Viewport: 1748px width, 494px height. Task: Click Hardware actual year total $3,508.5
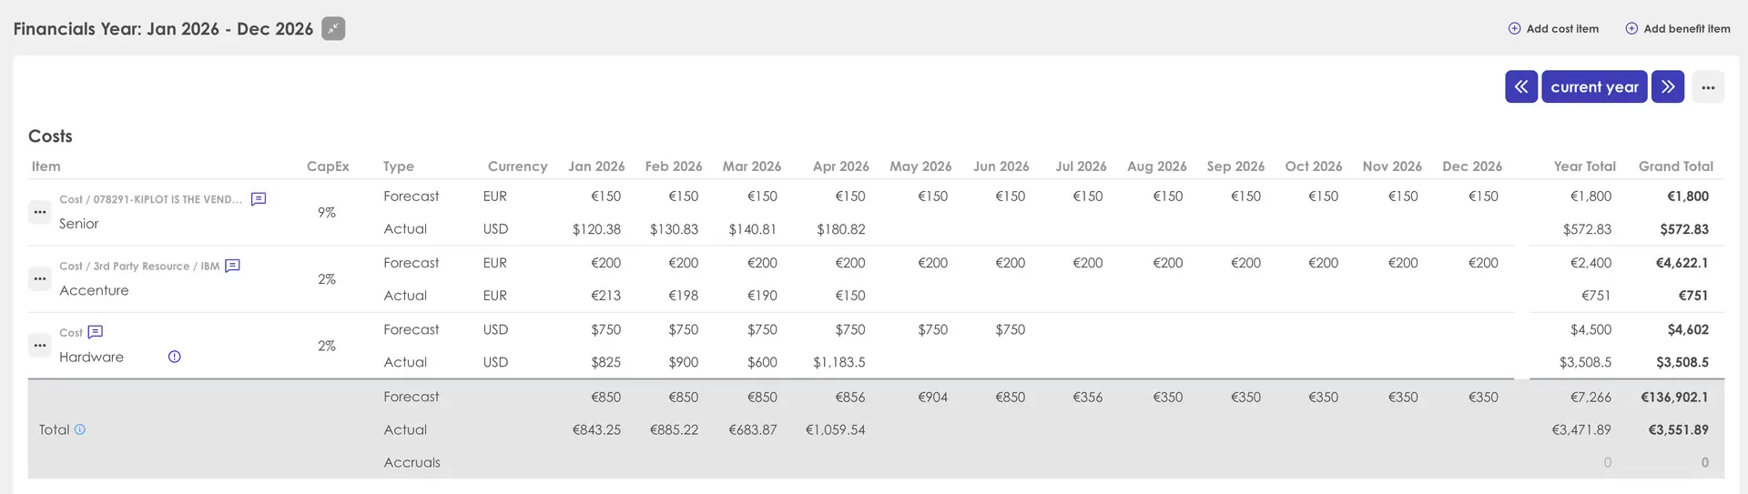click(x=1585, y=362)
